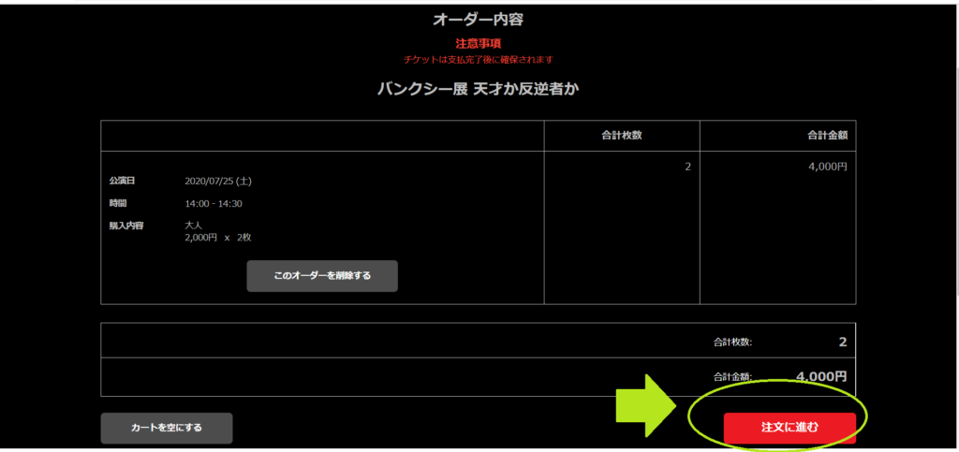
Task: Select the オーダー内容 heading text
Action: (479, 20)
